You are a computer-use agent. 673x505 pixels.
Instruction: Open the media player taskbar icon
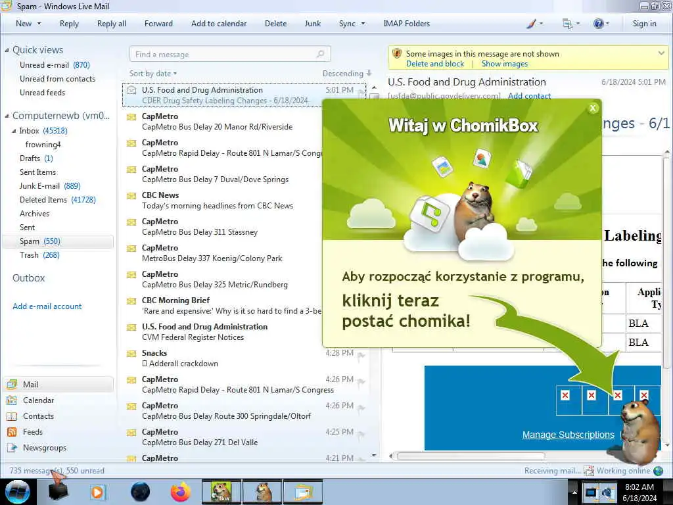[x=97, y=492]
